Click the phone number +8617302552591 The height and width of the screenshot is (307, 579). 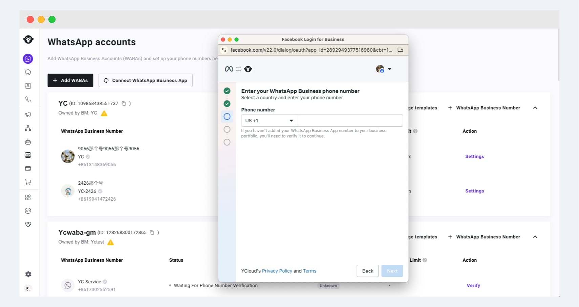[x=97, y=289]
